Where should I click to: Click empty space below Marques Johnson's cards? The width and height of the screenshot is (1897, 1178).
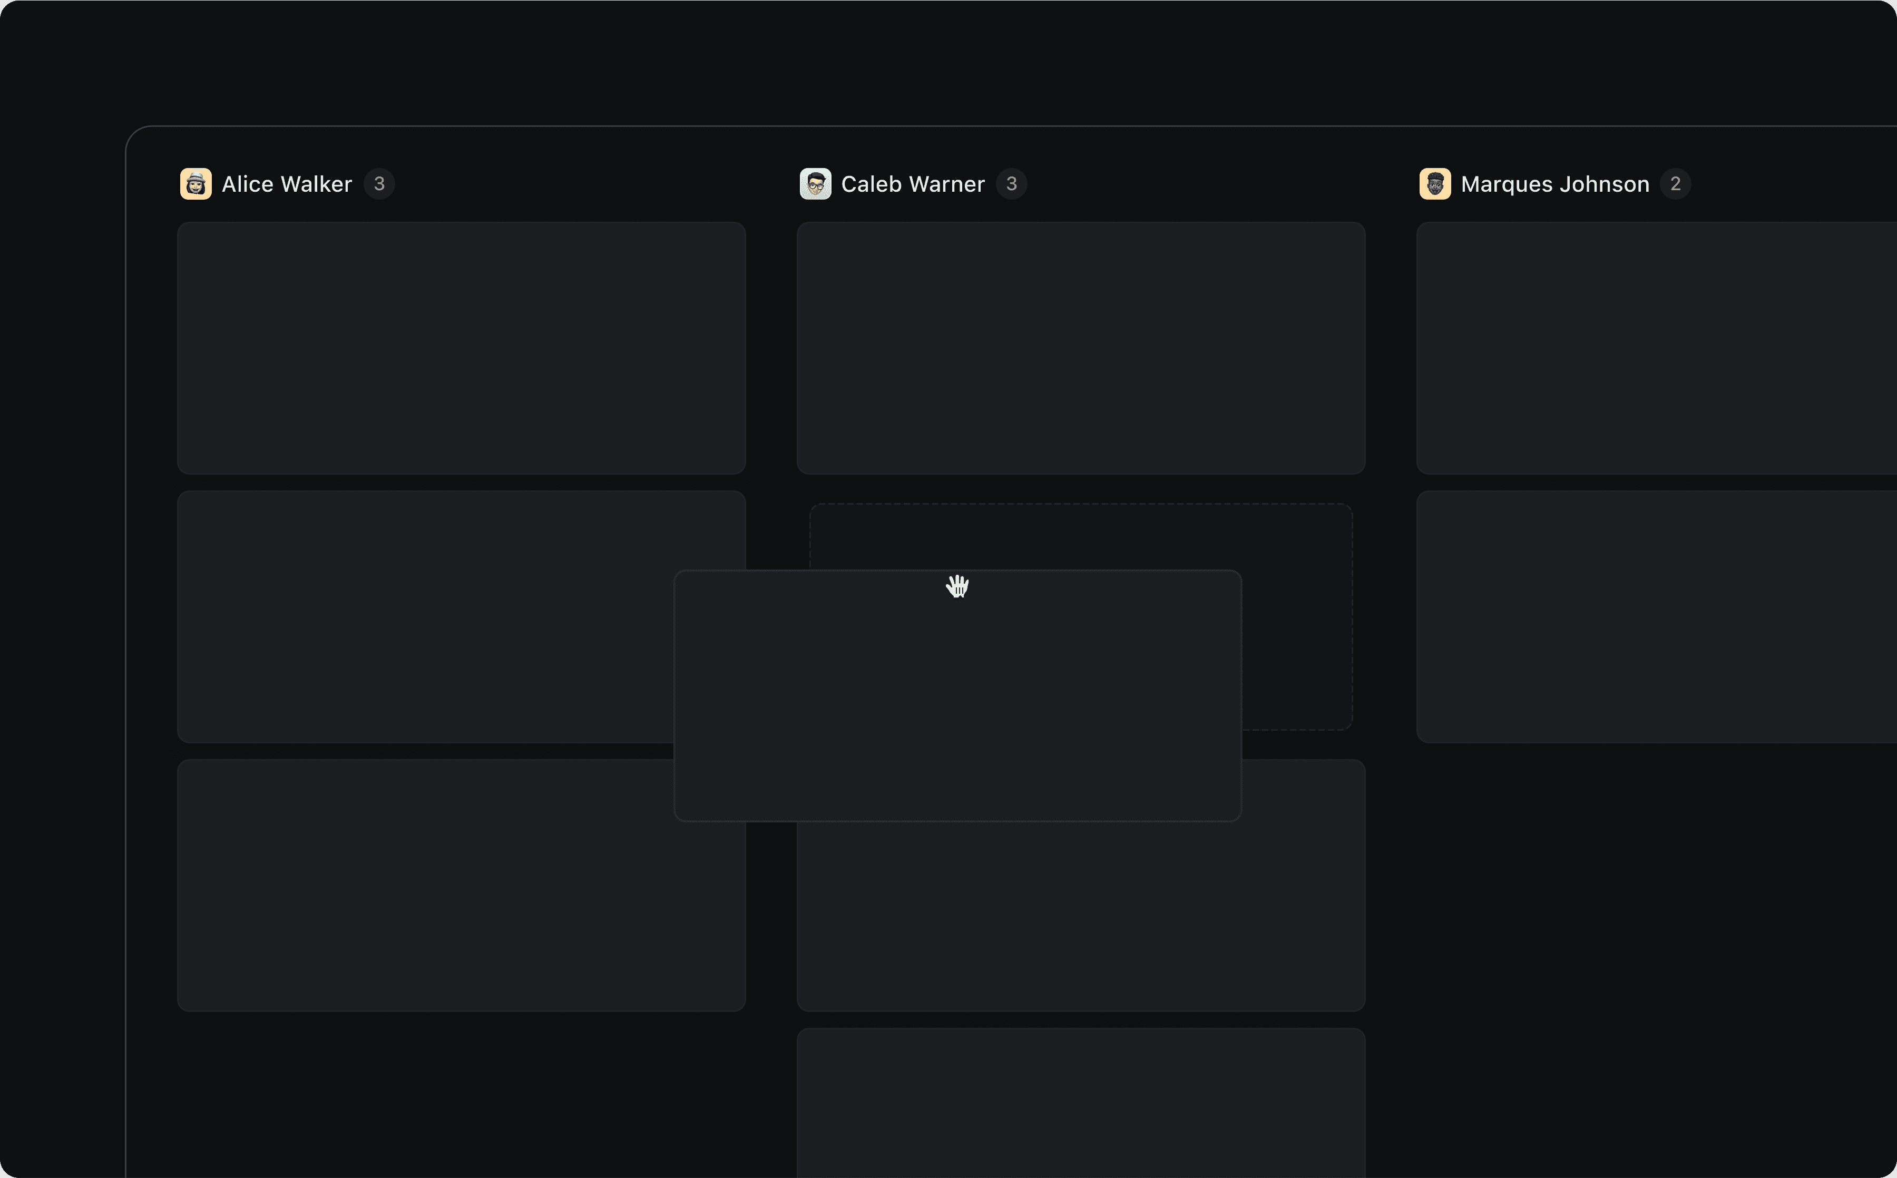tap(1656, 935)
